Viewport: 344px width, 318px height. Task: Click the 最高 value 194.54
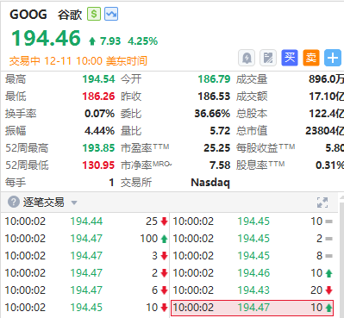pos(98,79)
